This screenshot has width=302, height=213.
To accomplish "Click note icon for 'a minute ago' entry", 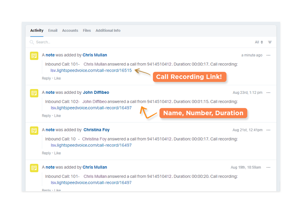I will [x=34, y=56].
